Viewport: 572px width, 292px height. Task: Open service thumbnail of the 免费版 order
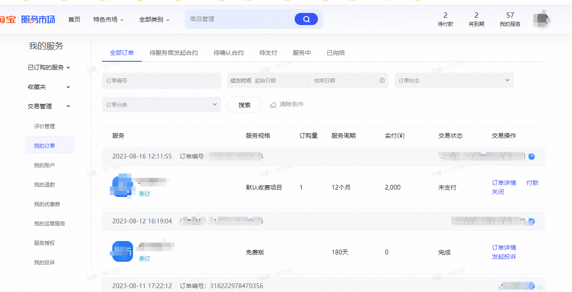tap(123, 251)
